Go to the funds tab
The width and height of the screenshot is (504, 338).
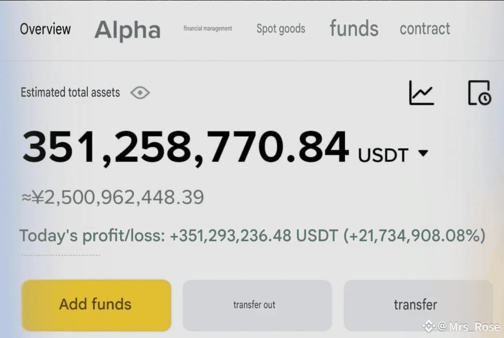tap(354, 28)
